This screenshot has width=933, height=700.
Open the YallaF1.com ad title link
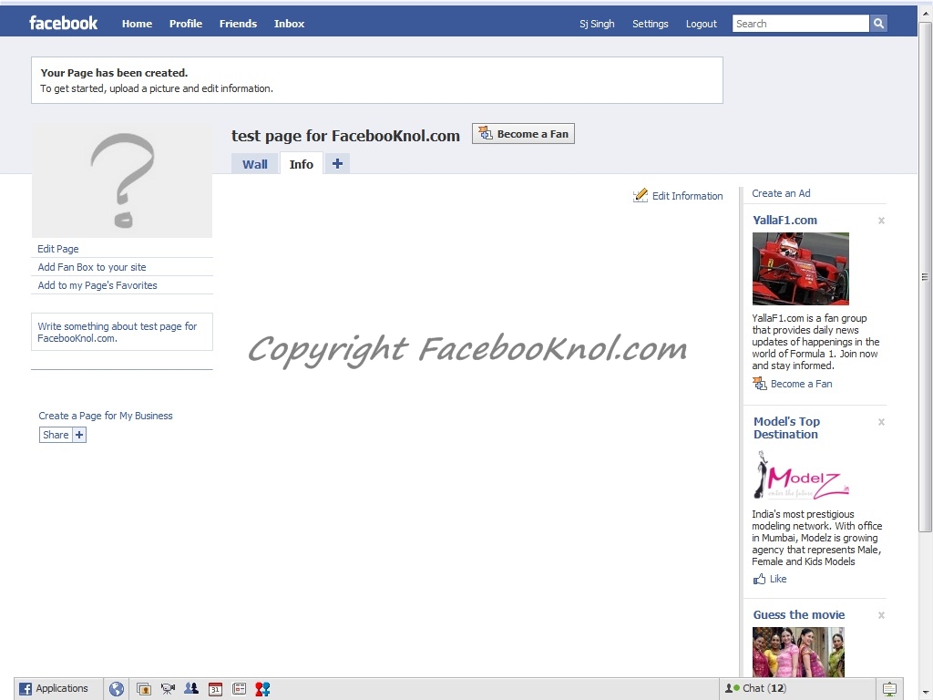[784, 221]
